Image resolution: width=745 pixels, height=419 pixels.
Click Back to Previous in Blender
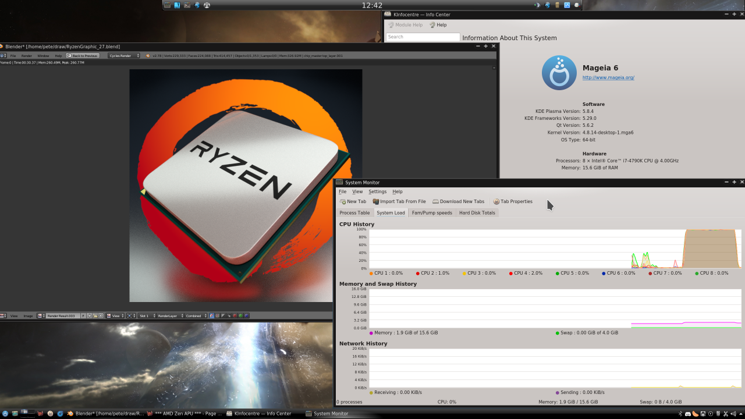[83, 56]
